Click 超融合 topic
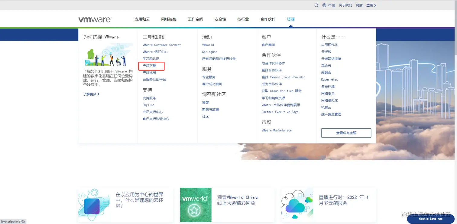This screenshot has width=457, height=224. click(326, 73)
